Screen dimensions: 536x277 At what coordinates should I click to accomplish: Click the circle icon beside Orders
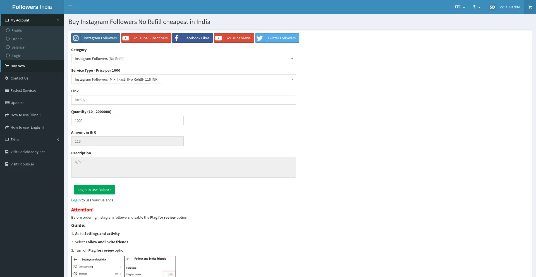(x=8, y=39)
